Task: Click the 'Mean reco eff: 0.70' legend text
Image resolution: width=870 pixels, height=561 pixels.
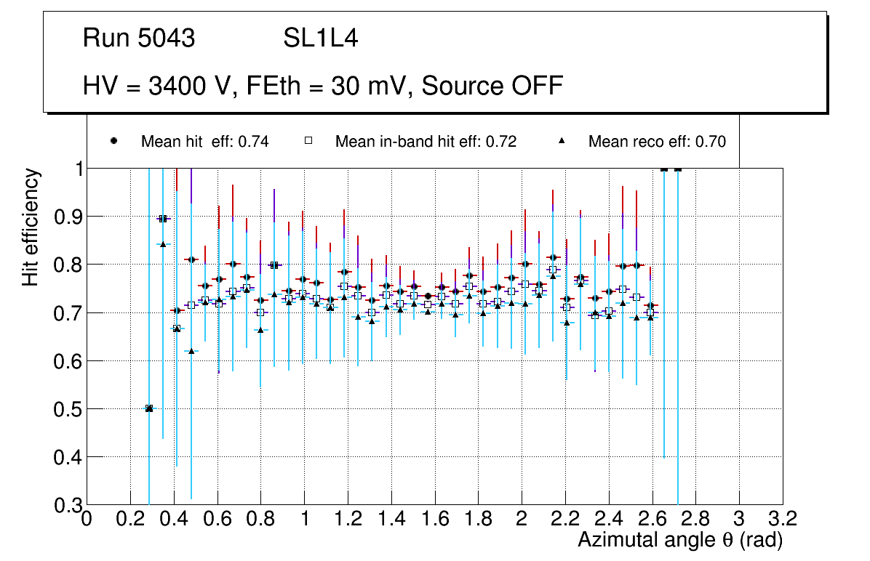Action: 657,142
